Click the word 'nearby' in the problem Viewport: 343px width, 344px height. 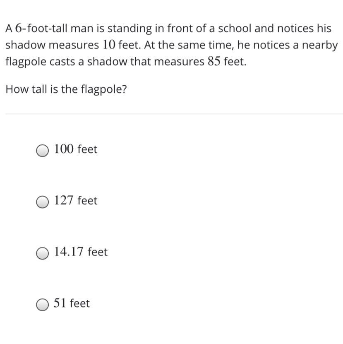pos(320,46)
